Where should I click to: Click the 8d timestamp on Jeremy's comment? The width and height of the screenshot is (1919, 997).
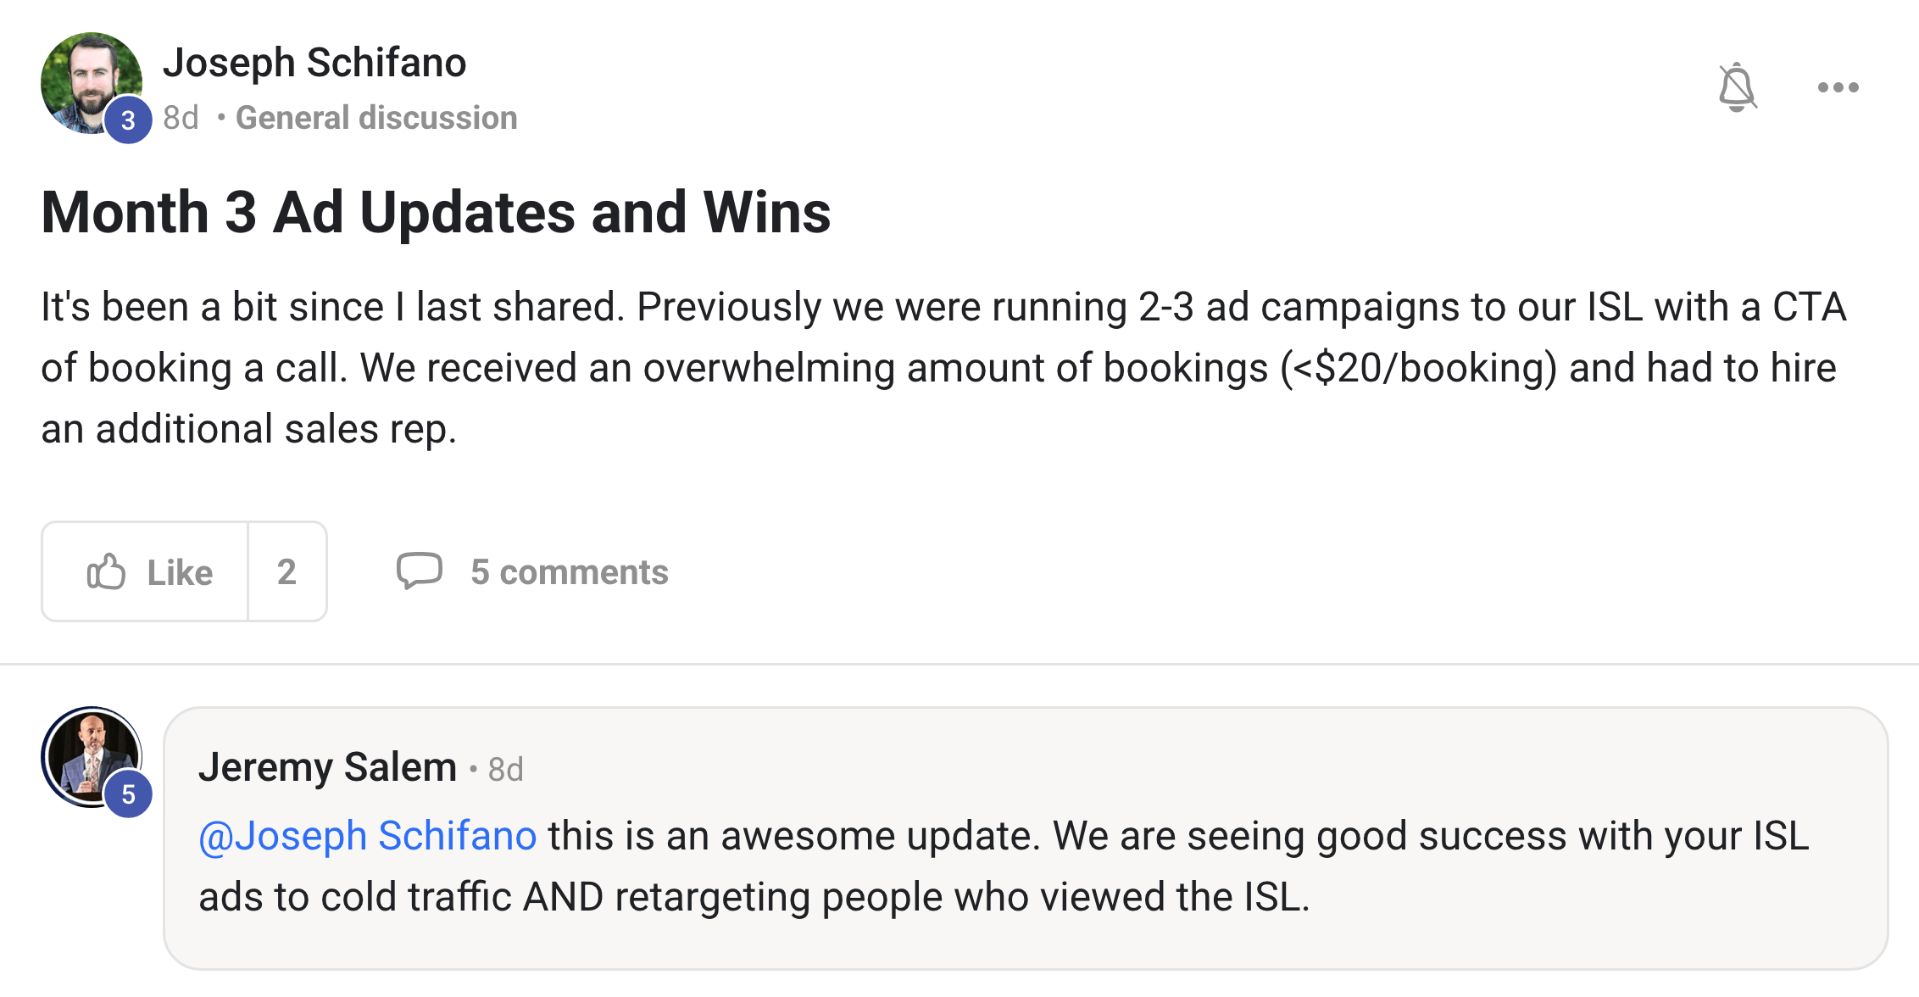(506, 770)
